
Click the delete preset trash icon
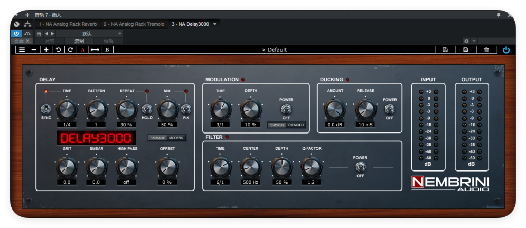(x=486, y=50)
